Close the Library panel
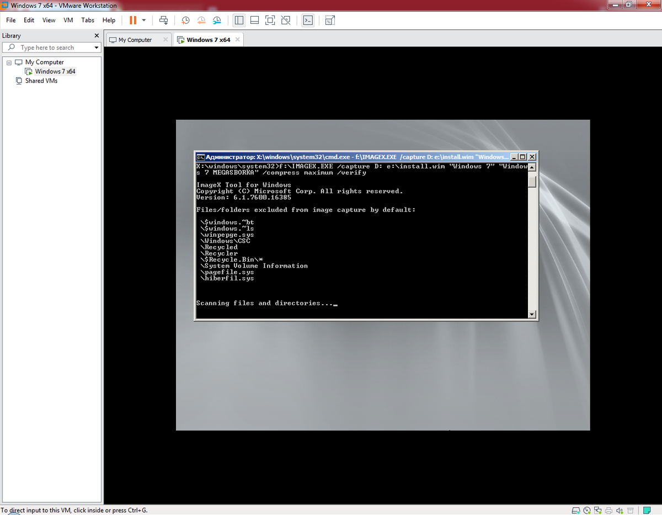Screen dimensions: 662x515 click(x=97, y=36)
